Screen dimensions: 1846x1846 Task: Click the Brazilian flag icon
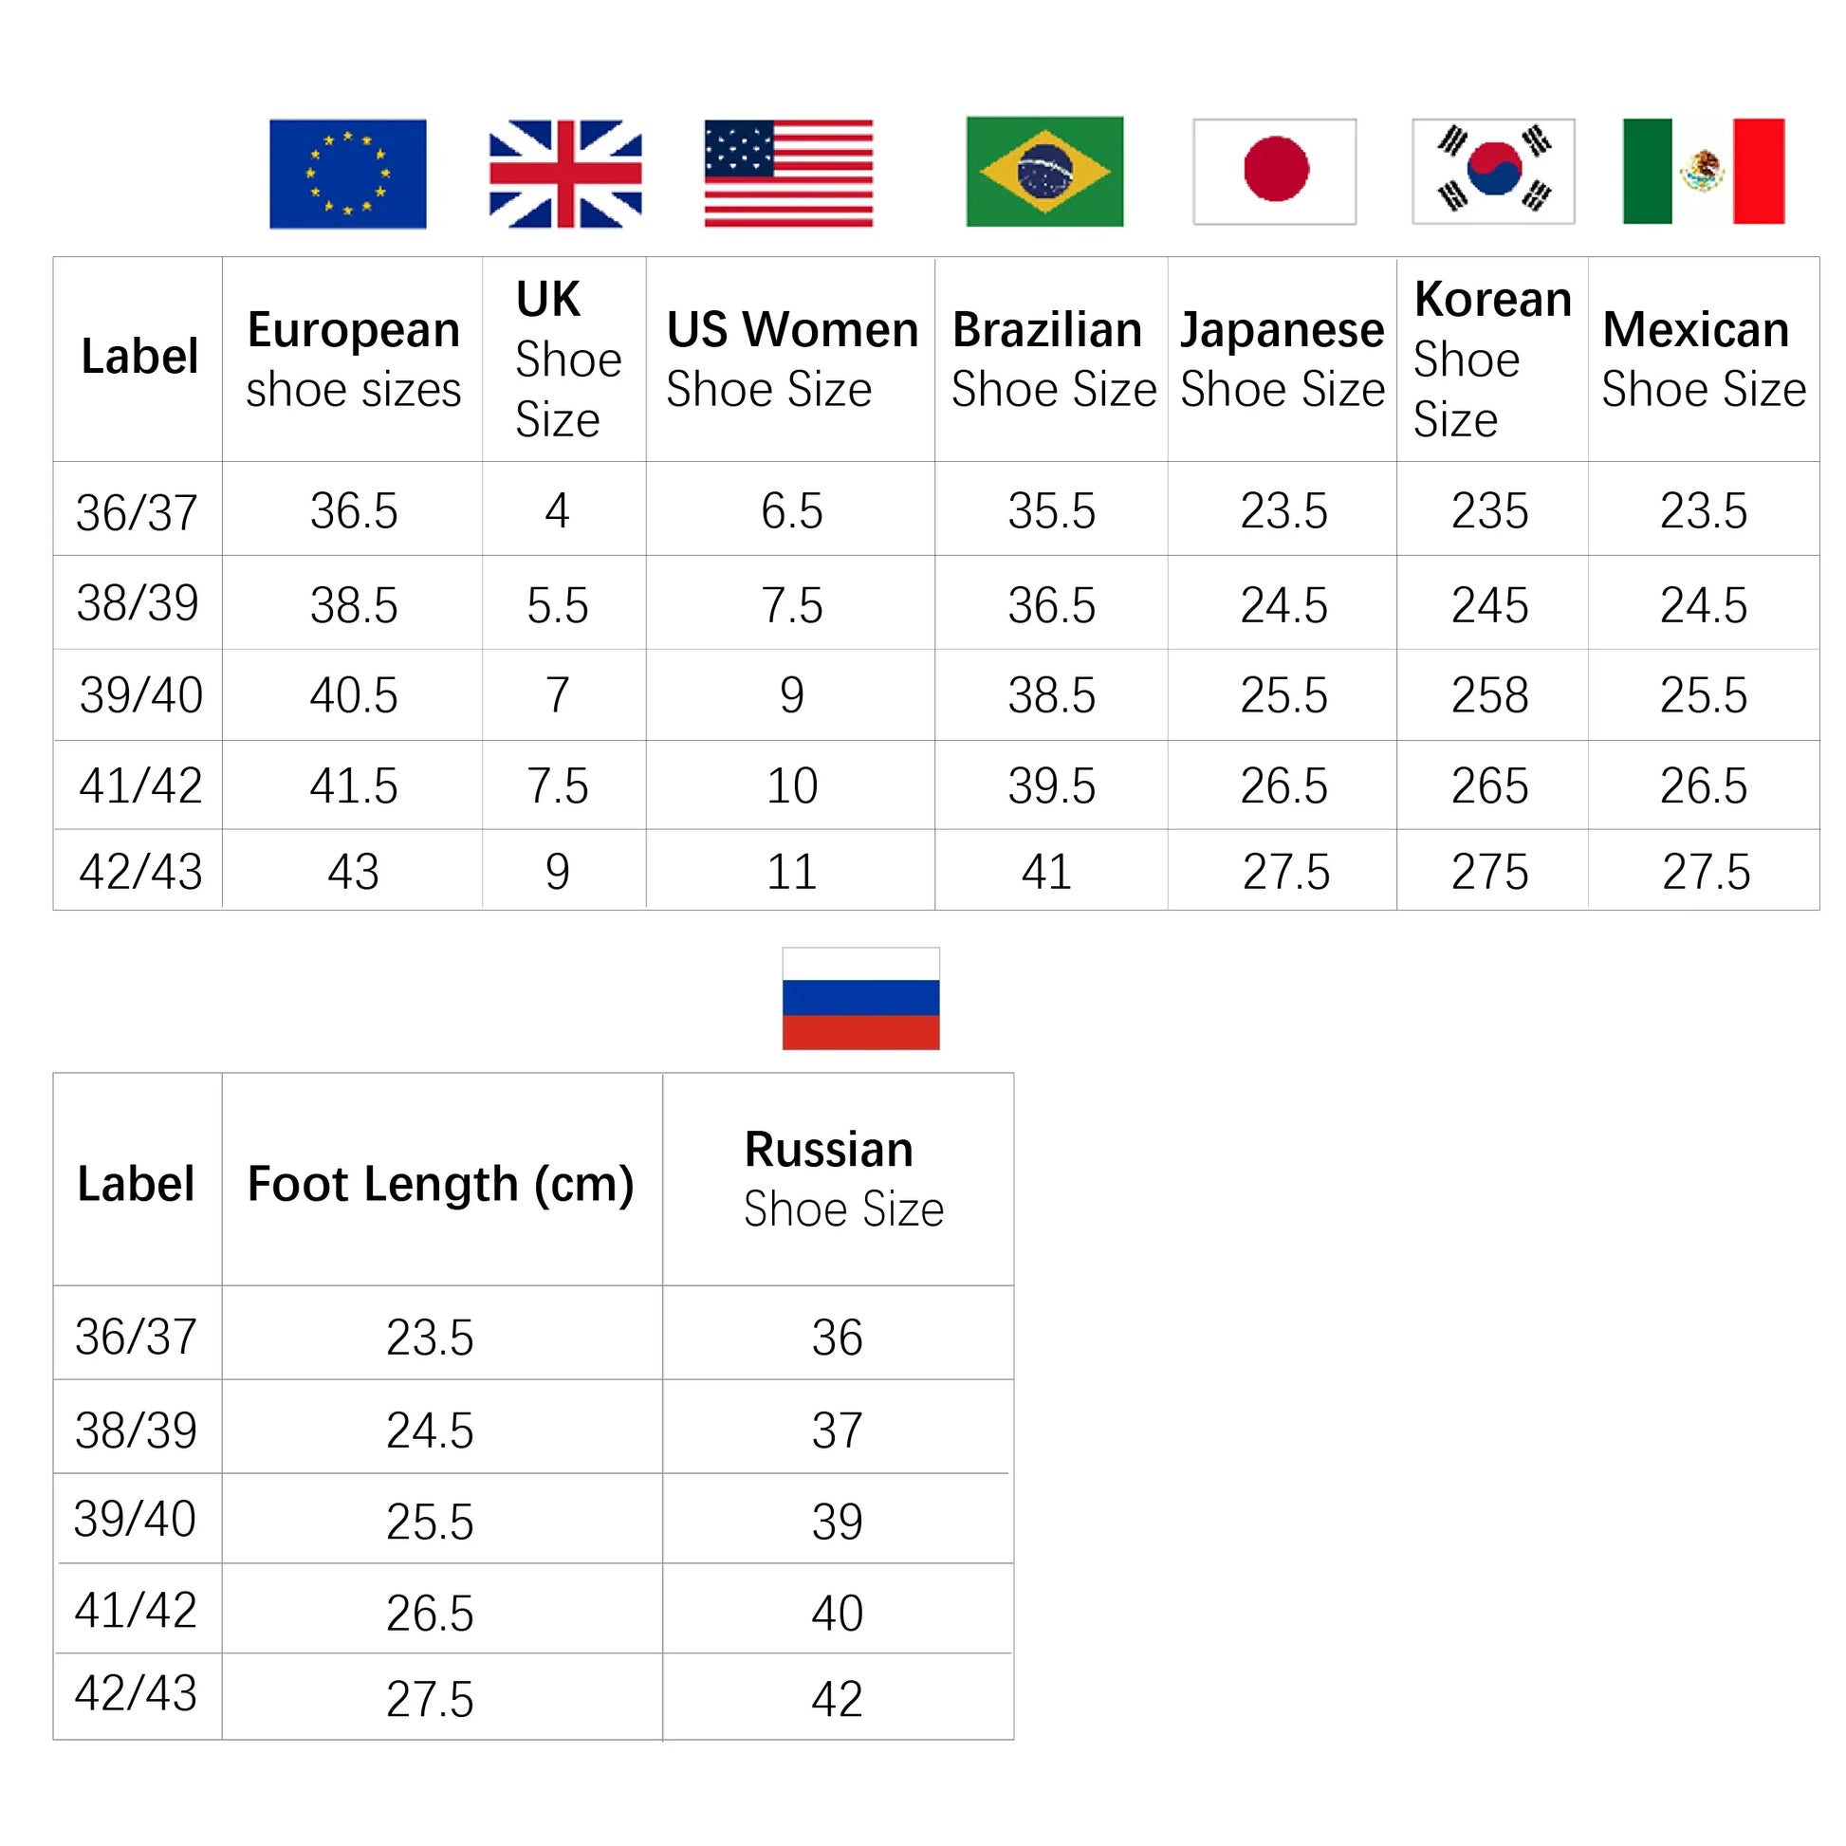[x=1044, y=172]
